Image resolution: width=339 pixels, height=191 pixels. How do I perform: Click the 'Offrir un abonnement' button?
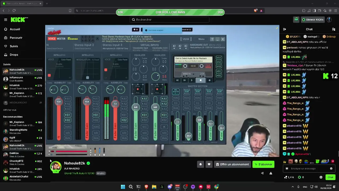(232, 164)
